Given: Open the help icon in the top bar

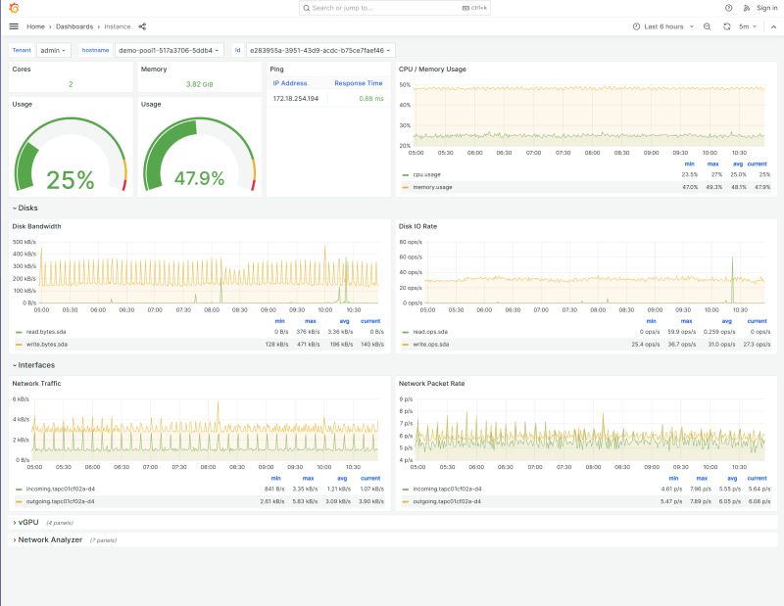Looking at the screenshot, I should [x=728, y=8].
